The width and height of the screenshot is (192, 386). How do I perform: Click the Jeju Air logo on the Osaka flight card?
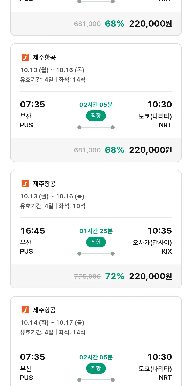coord(25,184)
